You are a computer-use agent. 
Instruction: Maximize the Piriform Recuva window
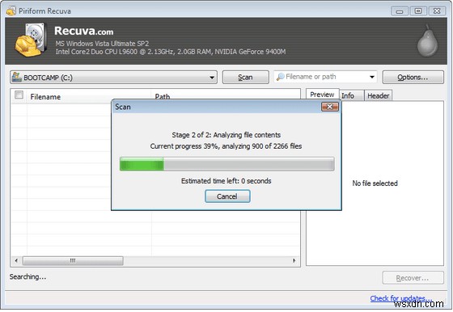point(418,11)
